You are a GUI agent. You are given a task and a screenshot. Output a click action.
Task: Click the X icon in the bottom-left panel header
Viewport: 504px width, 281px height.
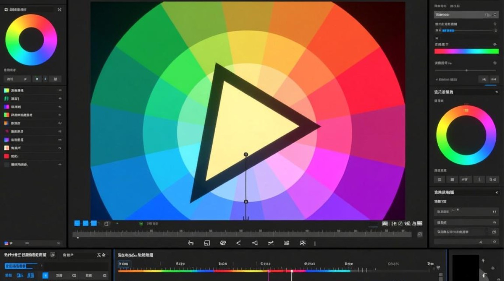[99, 255]
